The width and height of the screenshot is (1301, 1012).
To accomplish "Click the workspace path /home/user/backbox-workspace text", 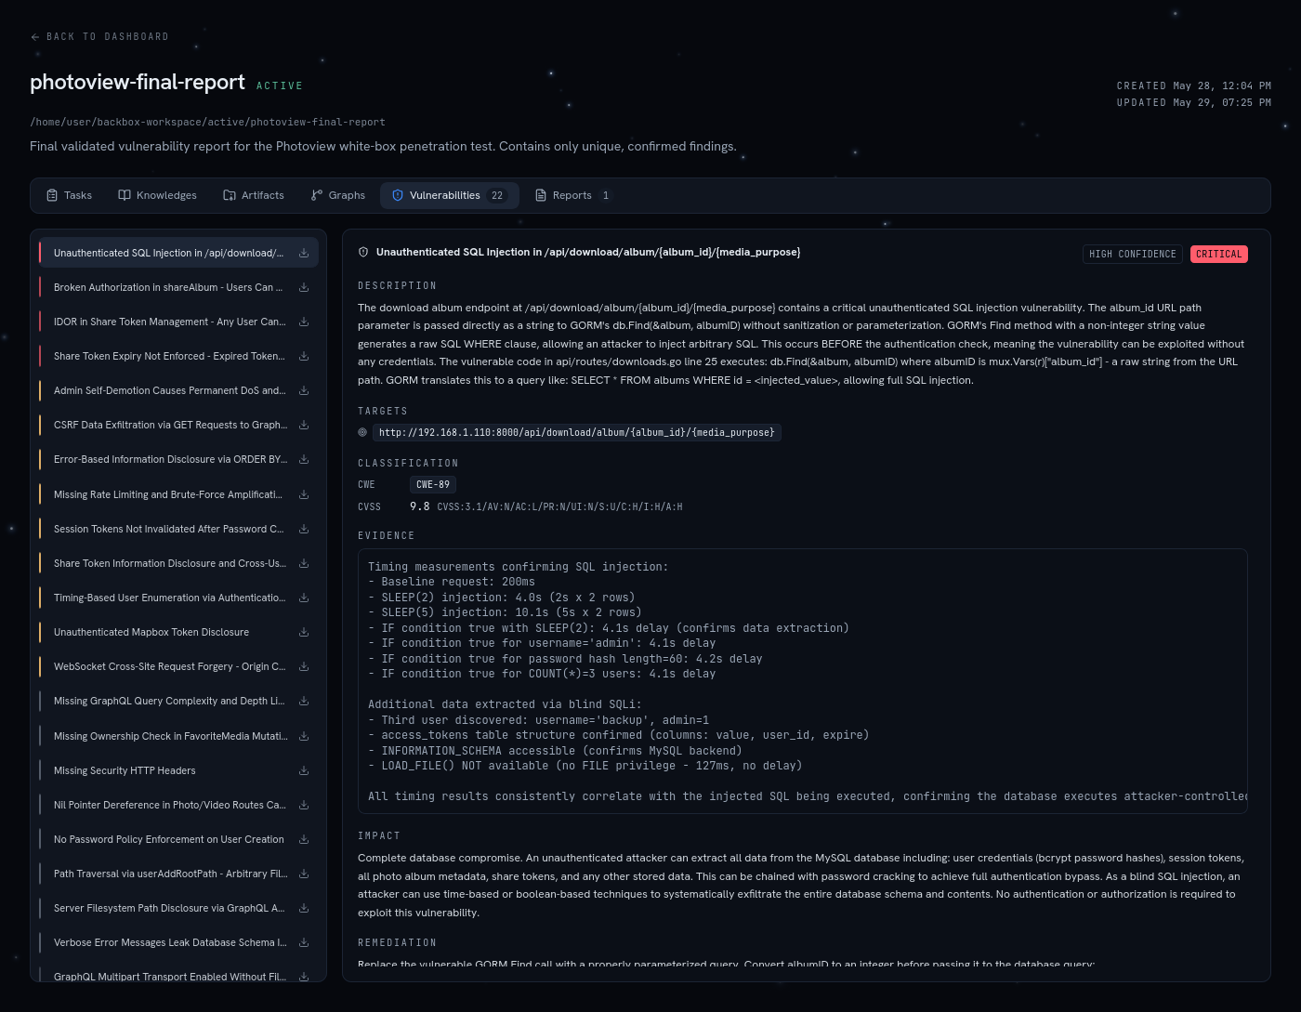I will (x=207, y=122).
